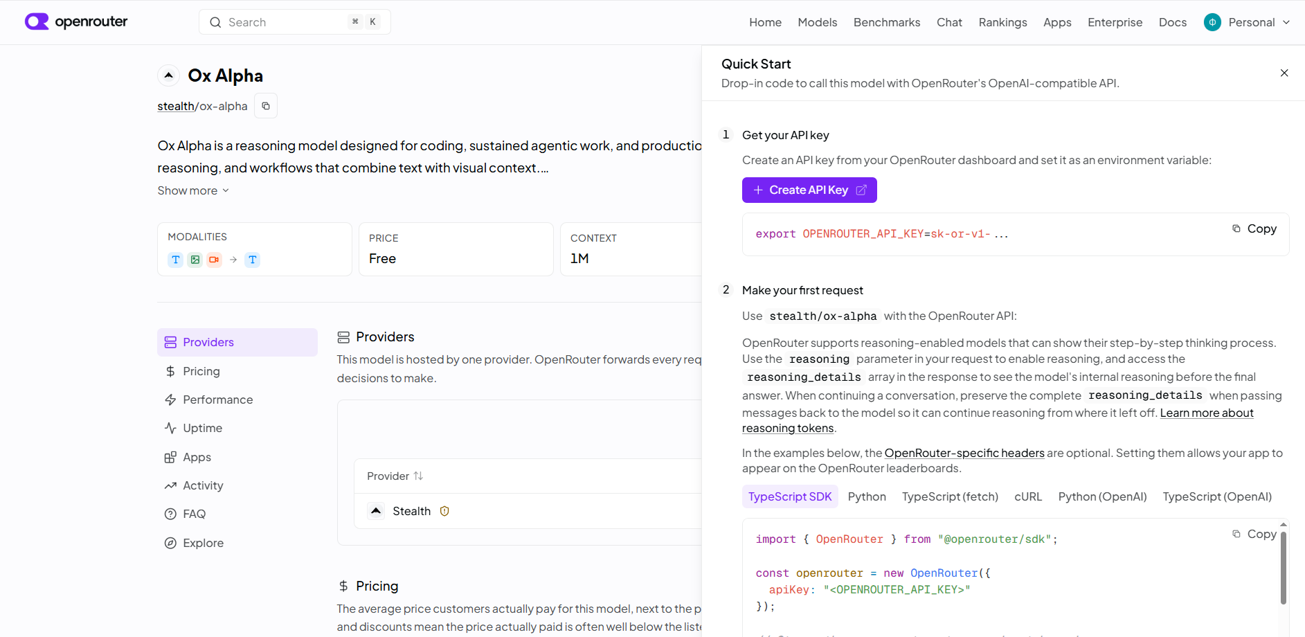The width and height of the screenshot is (1305, 637).
Task: Click the text input modality icon
Action: 176,260
